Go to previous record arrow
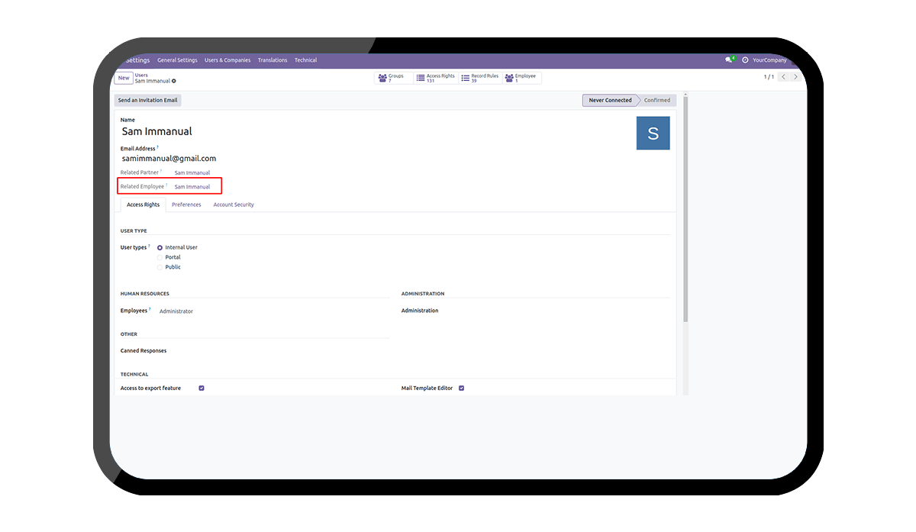The width and height of the screenshot is (916, 532). click(783, 77)
